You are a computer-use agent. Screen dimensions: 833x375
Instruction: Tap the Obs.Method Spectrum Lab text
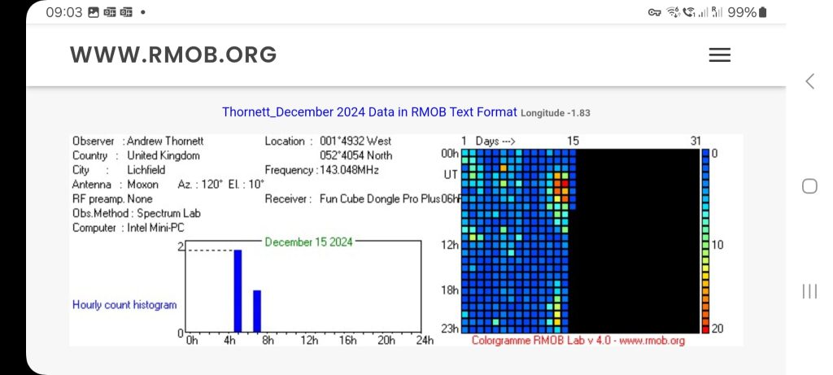click(137, 213)
